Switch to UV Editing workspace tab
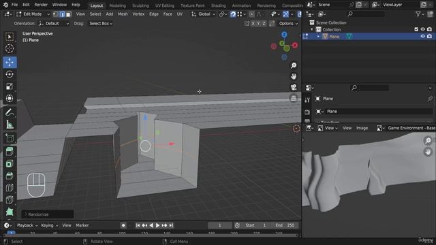This screenshot has width=436, height=245. [x=165, y=5]
